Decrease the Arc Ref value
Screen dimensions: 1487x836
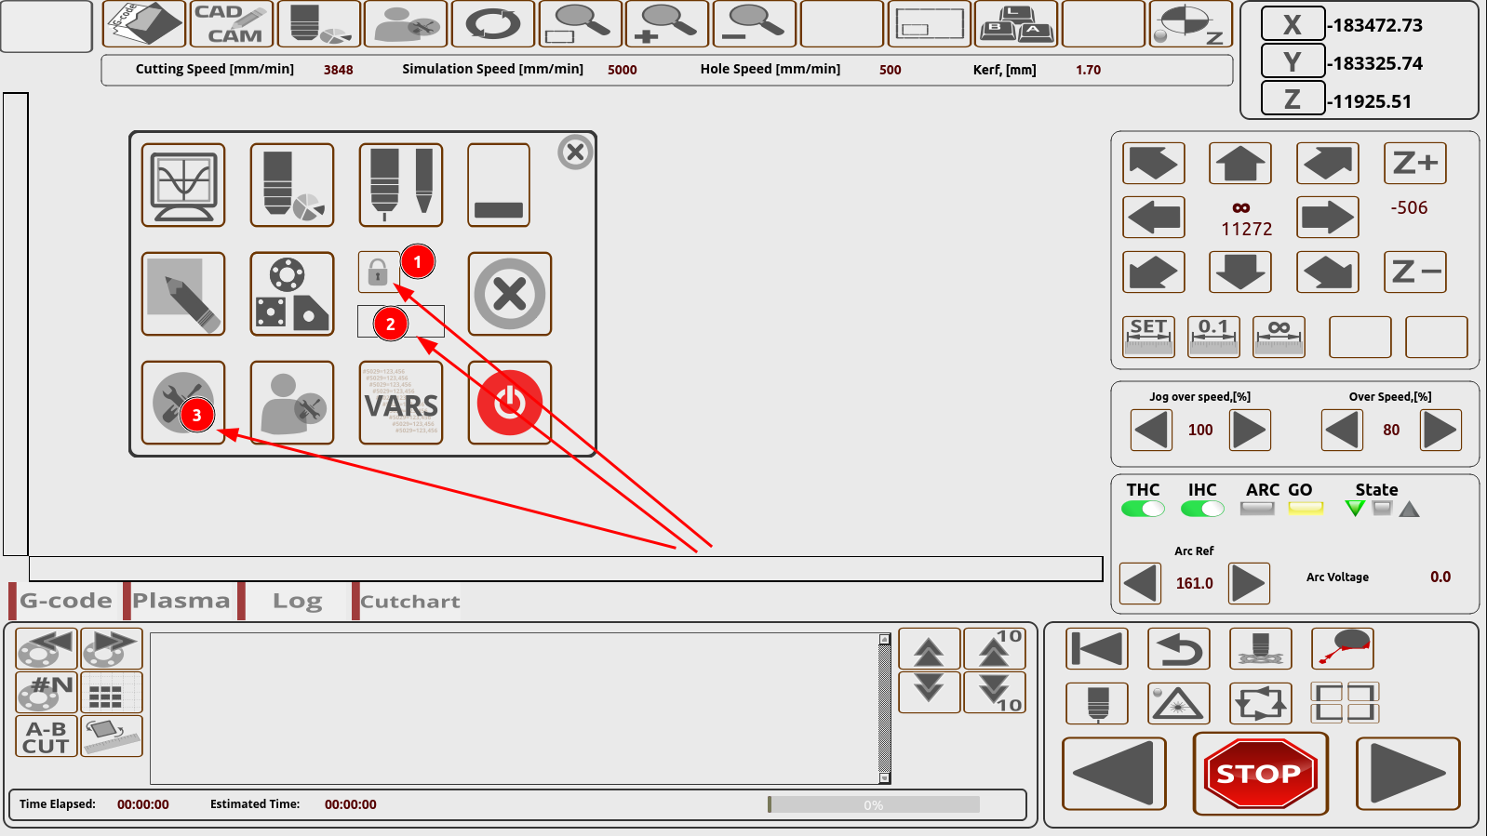coord(1140,584)
